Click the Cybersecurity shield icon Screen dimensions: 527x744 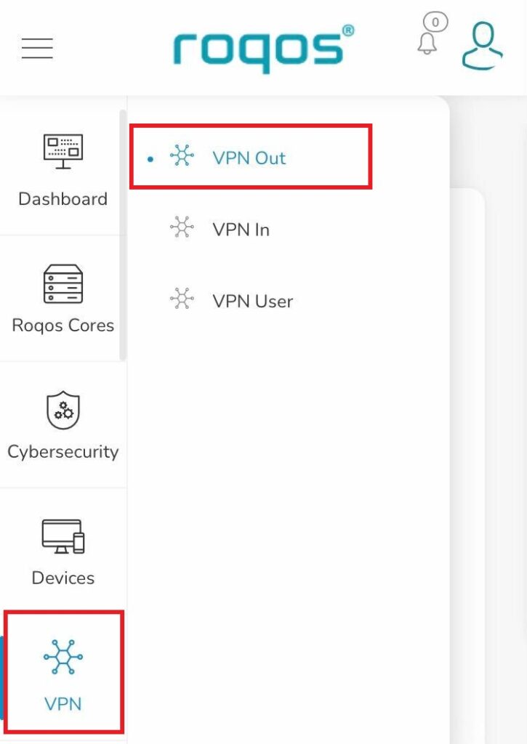point(63,410)
